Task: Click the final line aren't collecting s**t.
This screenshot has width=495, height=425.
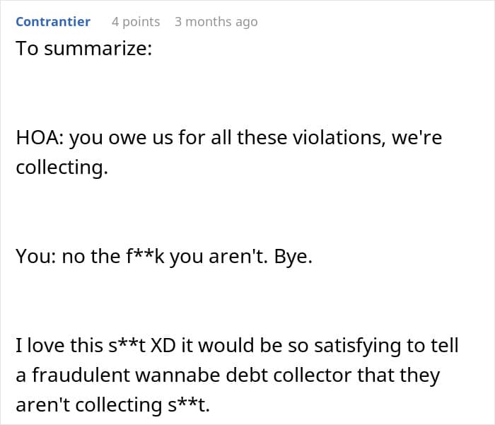Action: tap(112, 405)
